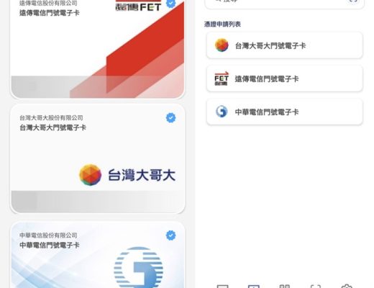Tap the scan icon inside search box
The image size is (374, 288).
pyautogui.click(x=353, y=1)
